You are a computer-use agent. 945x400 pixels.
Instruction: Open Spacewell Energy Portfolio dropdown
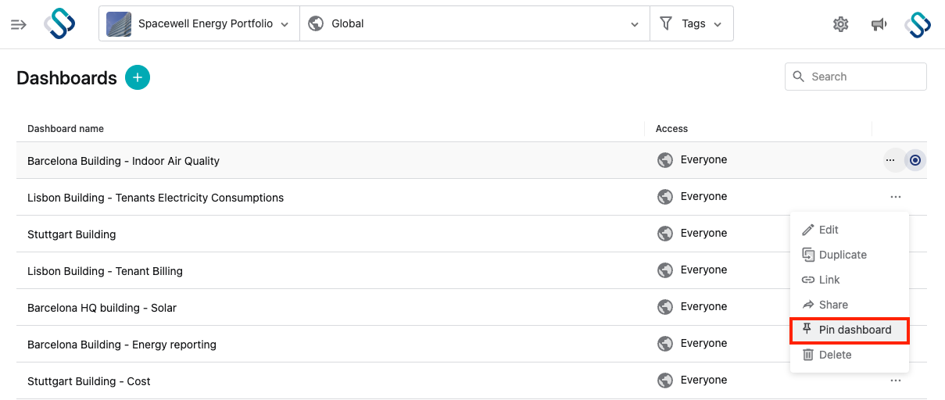[199, 24]
